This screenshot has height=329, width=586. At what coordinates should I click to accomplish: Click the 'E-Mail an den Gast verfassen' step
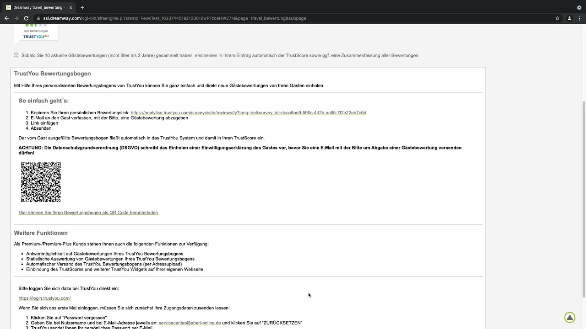(x=109, y=118)
